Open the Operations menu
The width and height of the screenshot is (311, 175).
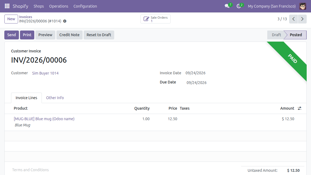point(59,6)
